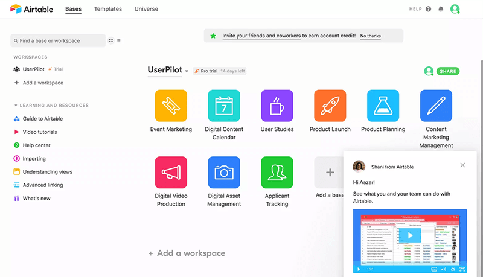Switch to grid view icon

click(x=111, y=40)
